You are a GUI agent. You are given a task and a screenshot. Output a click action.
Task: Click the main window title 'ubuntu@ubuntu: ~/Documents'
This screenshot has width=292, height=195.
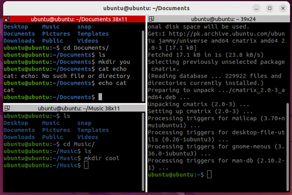pos(146,8)
